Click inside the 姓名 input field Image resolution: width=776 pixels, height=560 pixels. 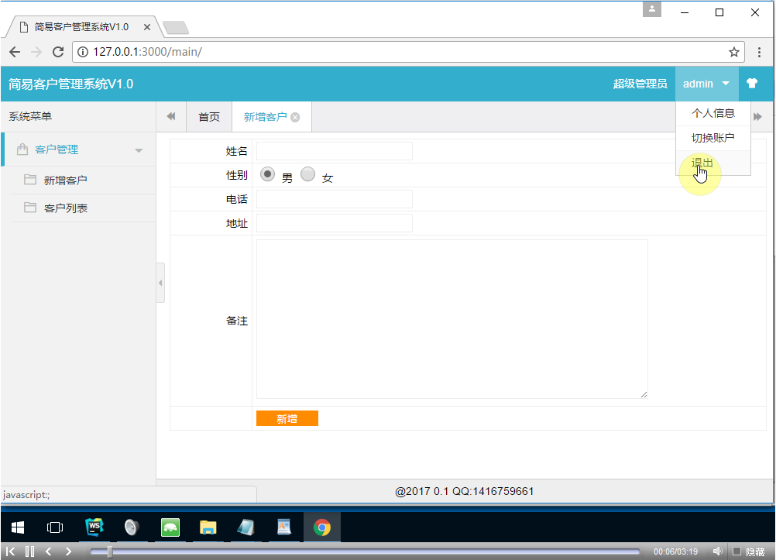click(334, 150)
